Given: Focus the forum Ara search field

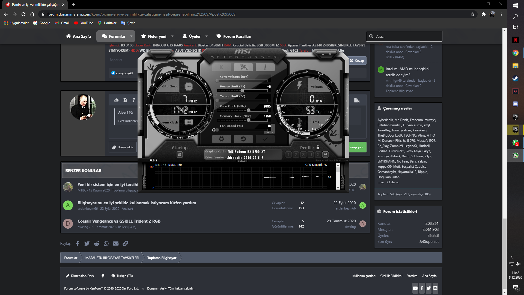Looking at the screenshot, I should (x=404, y=36).
